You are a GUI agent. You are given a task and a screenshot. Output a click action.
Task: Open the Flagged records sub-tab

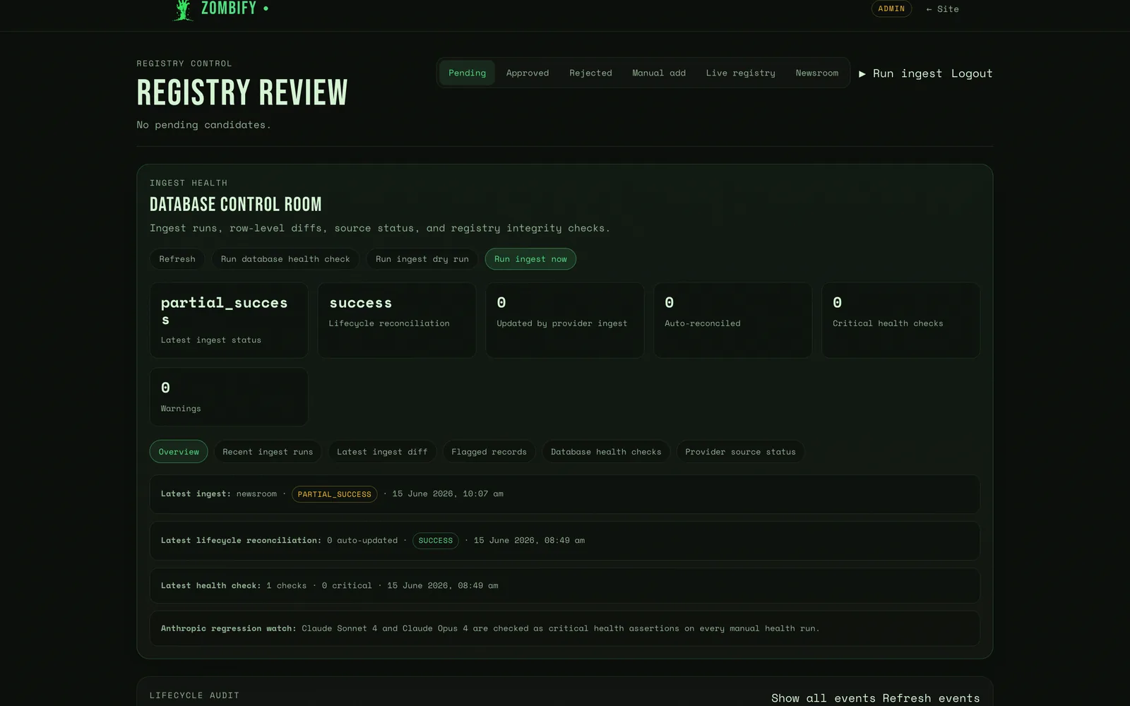(489, 452)
